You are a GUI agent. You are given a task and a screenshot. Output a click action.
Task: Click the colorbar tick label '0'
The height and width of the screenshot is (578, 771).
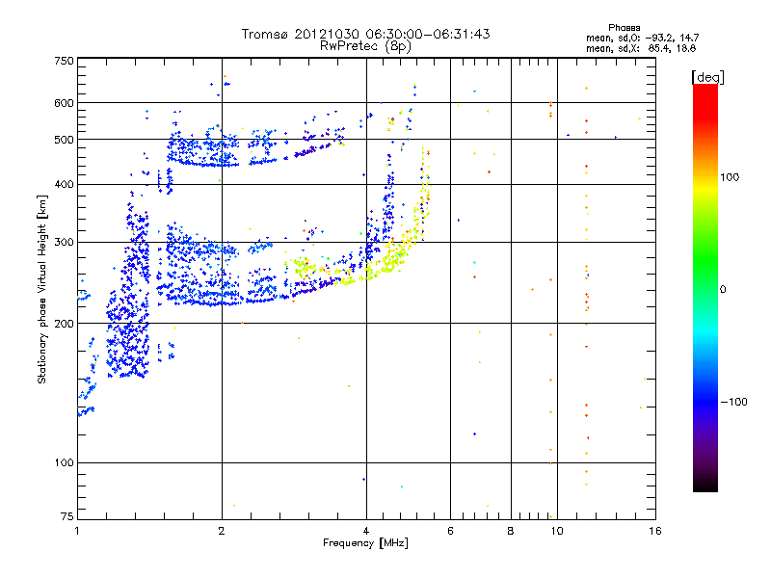[x=723, y=290]
